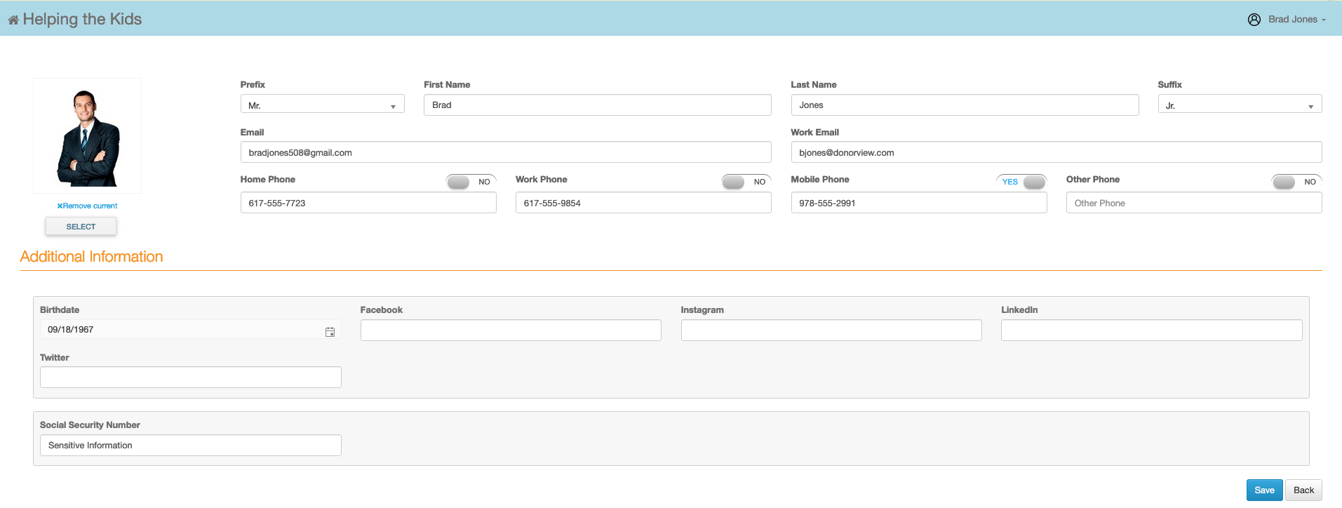Focus the Facebook input field
This screenshot has width=1342, height=508.
point(510,330)
